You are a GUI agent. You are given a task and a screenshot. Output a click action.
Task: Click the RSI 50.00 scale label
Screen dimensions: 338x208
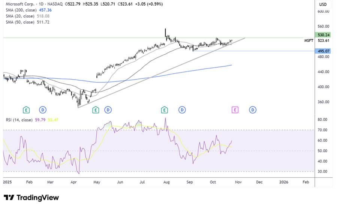coord(322,151)
